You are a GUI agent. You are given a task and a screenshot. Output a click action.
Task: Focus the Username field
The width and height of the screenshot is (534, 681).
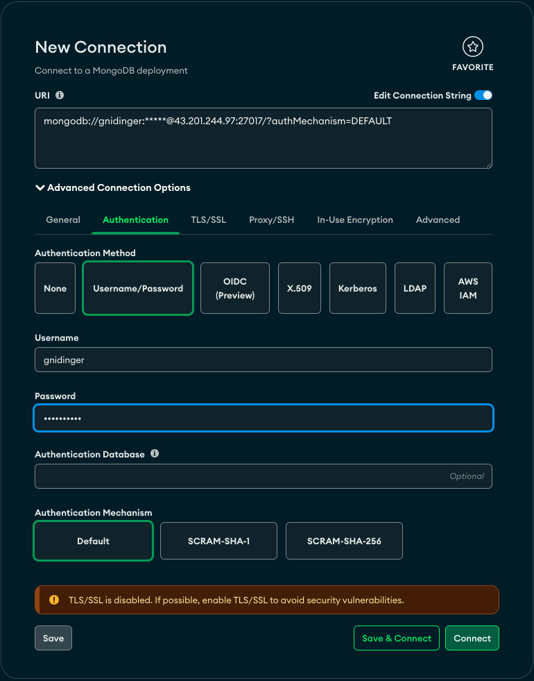[x=264, y=360]
